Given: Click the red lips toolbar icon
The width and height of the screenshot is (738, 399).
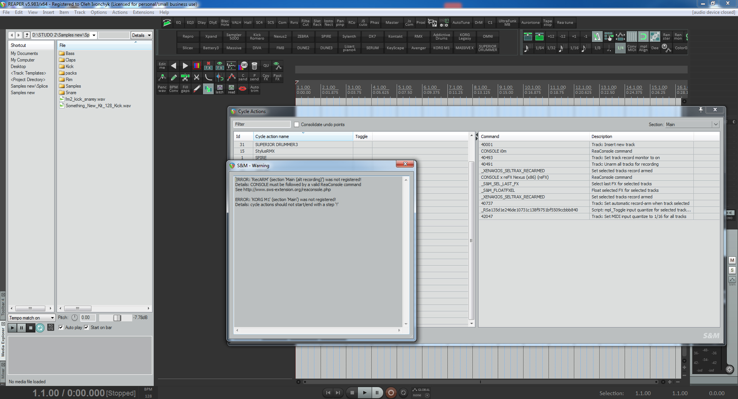Looking at the screenshot, I should (x=243, y=89).
